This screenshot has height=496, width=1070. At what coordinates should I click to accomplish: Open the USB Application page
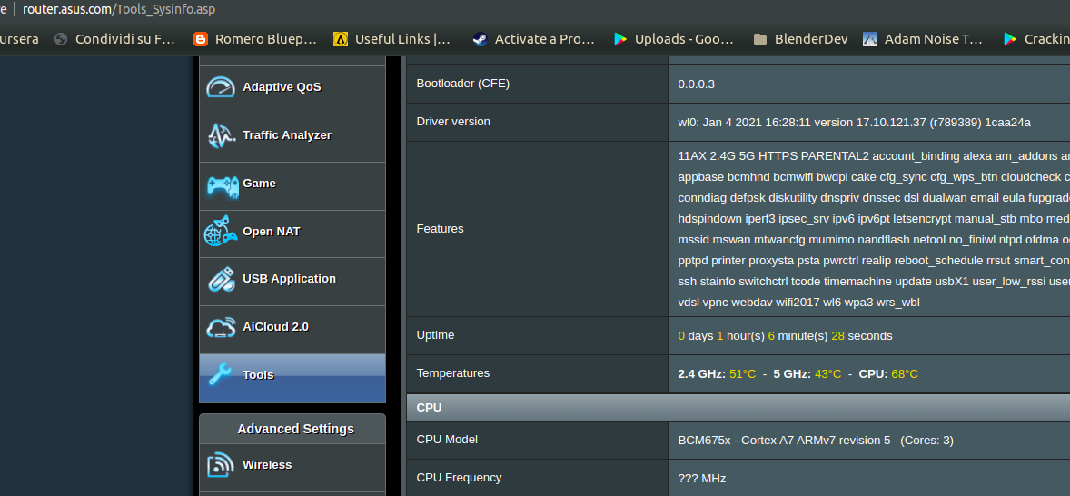tap(292, 281)
